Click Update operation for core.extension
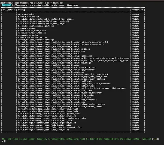Image resolution: width=164 pixels, height=145 pixels. (x=136, y=14)
